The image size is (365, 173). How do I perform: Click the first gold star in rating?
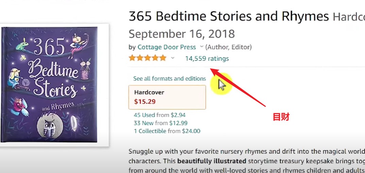coord(132,58)
